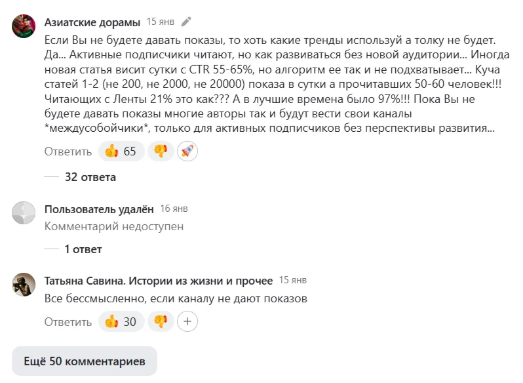Toggle like with 65 on first comment
The image size is (523, 383).
click(x=121, y=151)
